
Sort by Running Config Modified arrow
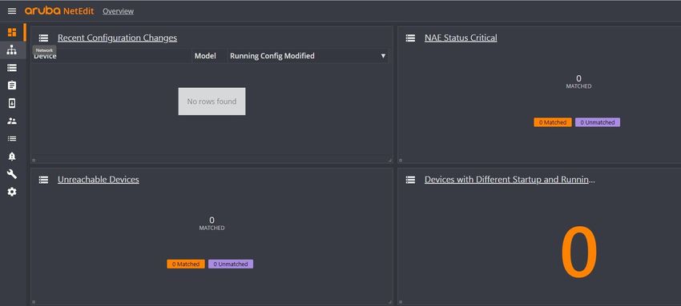point(383,56)
